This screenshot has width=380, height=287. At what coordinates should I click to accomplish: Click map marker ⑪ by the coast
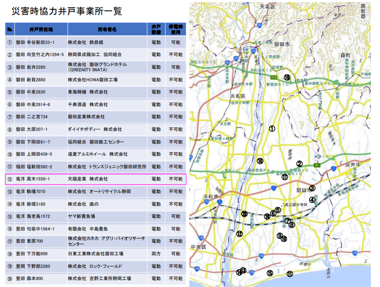coord(290,274)
